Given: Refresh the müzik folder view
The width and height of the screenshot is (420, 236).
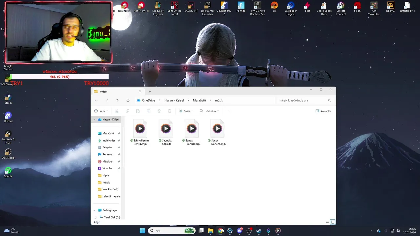Looking at the screenshot, I should 128,100.
